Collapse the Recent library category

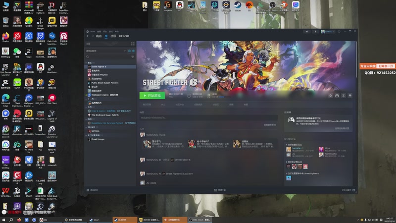click(x=86, y=63)
